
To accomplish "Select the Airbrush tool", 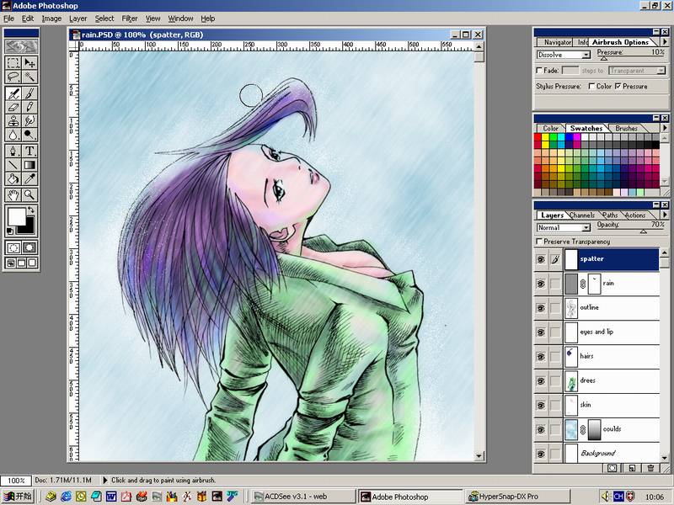I will point(13,93).
